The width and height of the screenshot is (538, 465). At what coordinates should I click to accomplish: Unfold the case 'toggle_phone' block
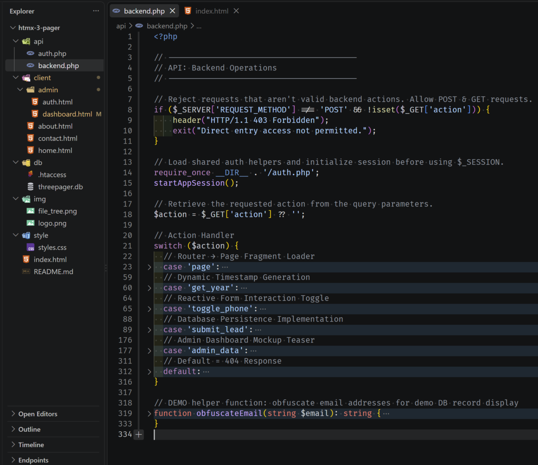[x=149, y=309]
